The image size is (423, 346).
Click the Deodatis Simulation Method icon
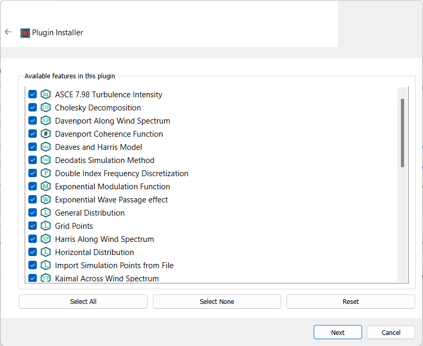click(x=46, y=160)
